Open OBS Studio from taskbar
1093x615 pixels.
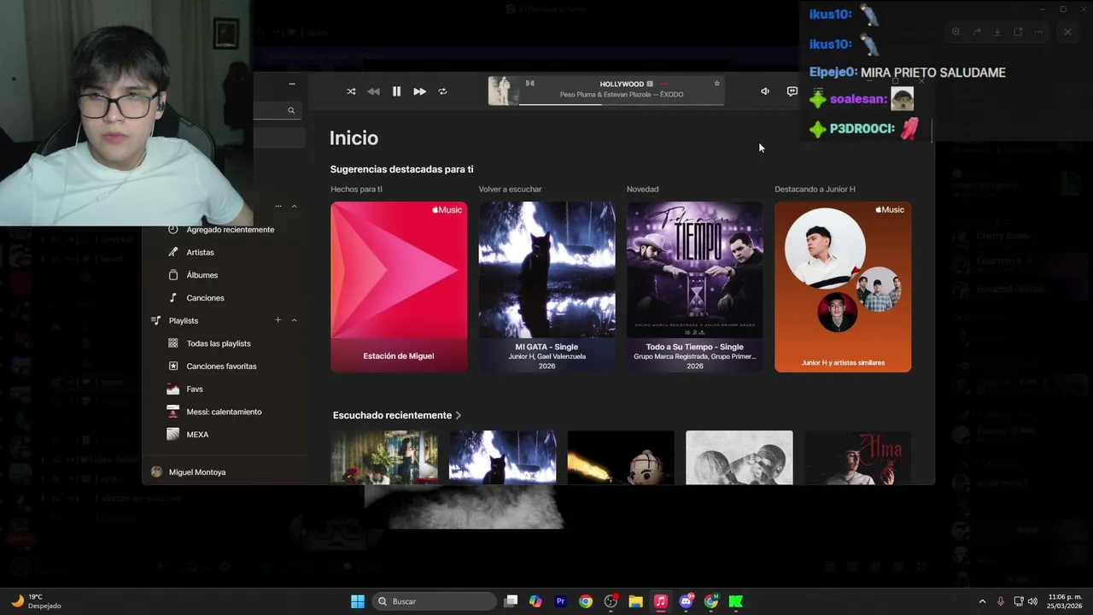click(611, 601)
